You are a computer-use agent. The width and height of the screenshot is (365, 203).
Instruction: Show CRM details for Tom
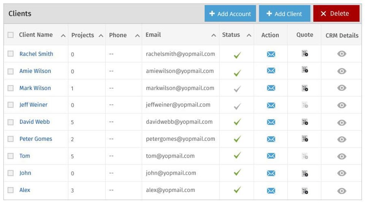[341, 157]
